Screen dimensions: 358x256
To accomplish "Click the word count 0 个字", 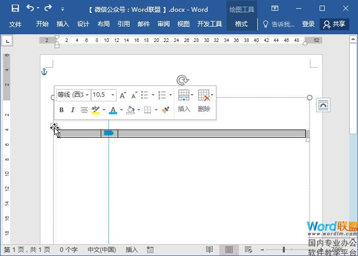I will tap(69, 250).
